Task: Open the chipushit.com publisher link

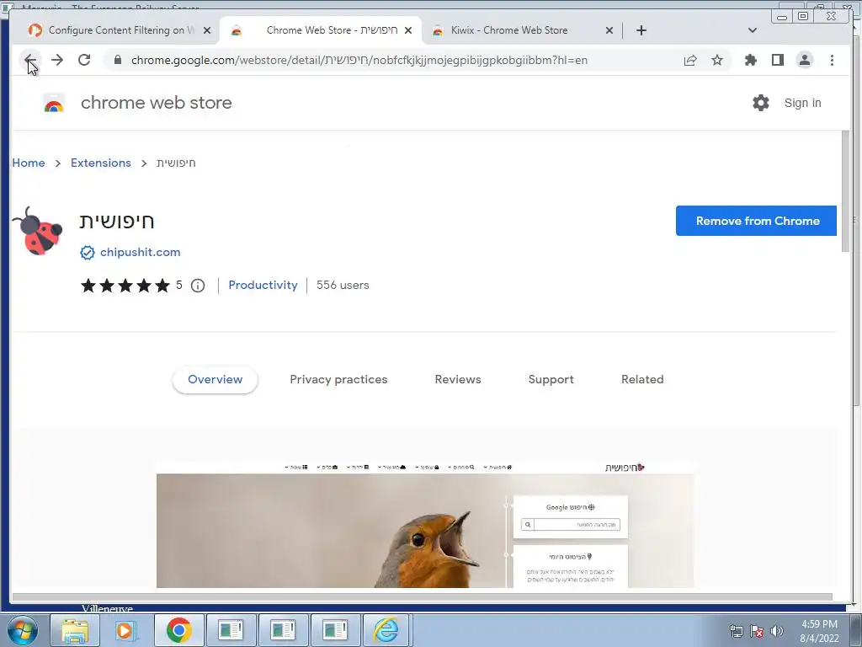Action: click(x=141, y=253)
